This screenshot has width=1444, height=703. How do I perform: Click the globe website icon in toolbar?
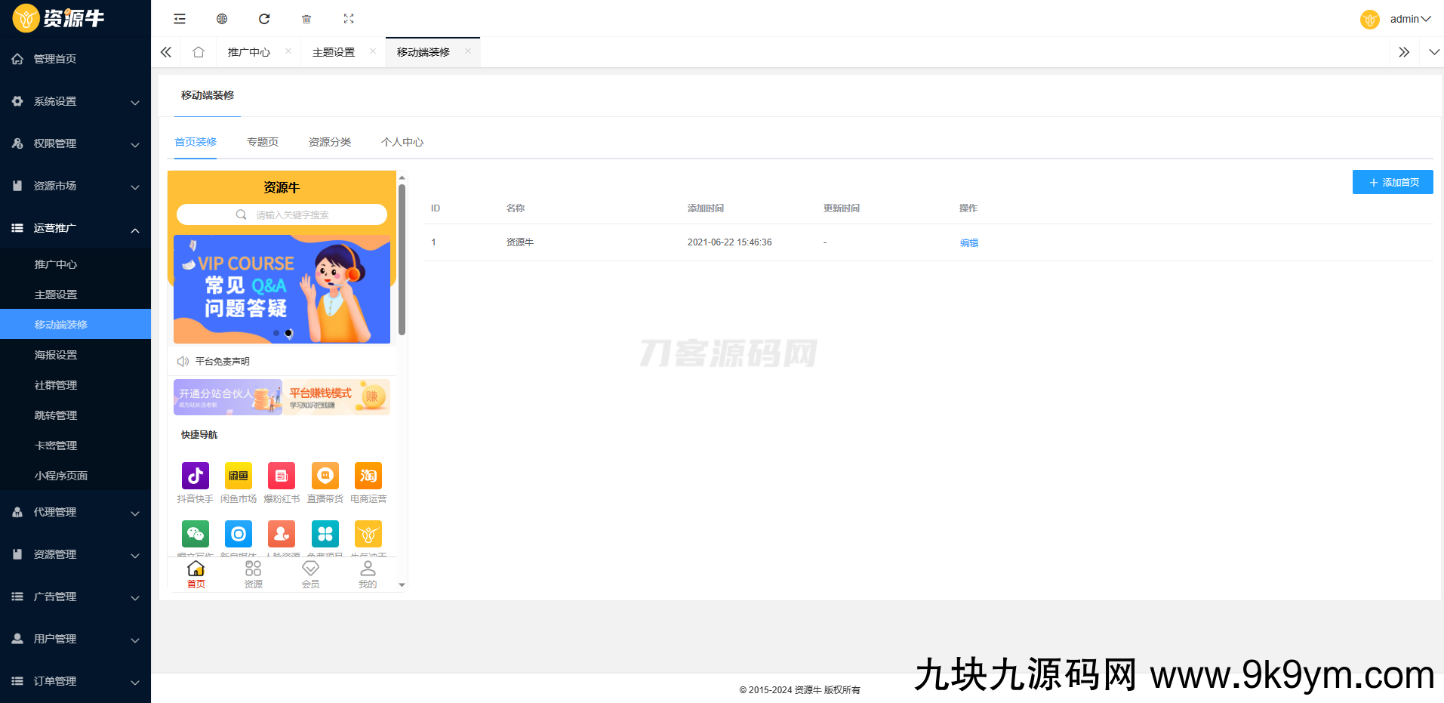(x=222, y=19)
